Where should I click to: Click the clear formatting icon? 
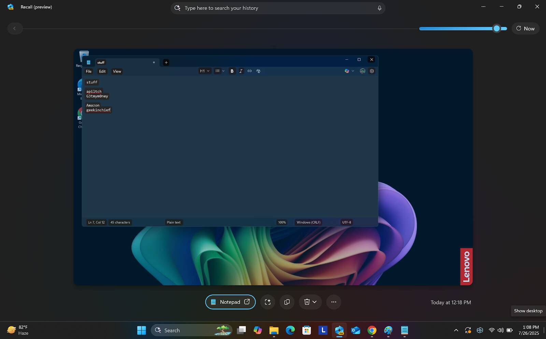point(258,71)
